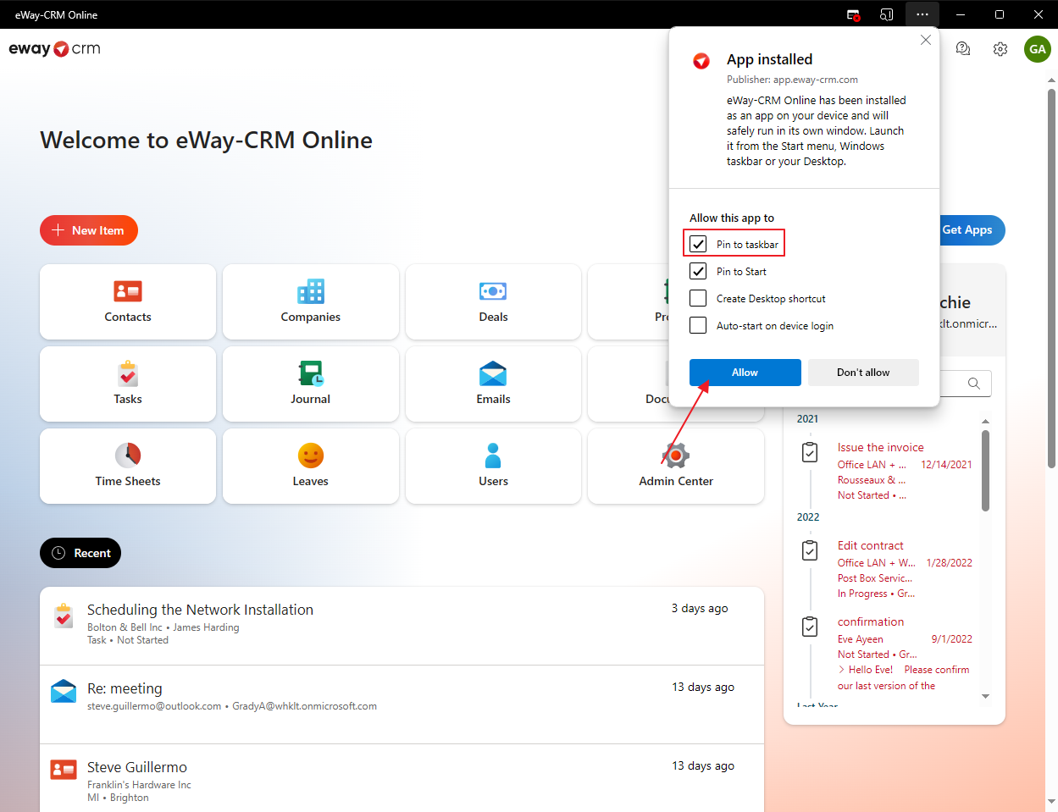Click the contact icon for Steve Guillermo
Image resolution: width=1058 pixels, height=812 pixels.
coord(64,770)
